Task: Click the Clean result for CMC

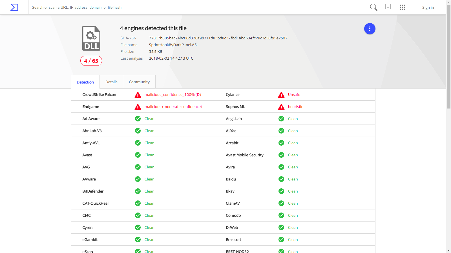Action: 149,215
